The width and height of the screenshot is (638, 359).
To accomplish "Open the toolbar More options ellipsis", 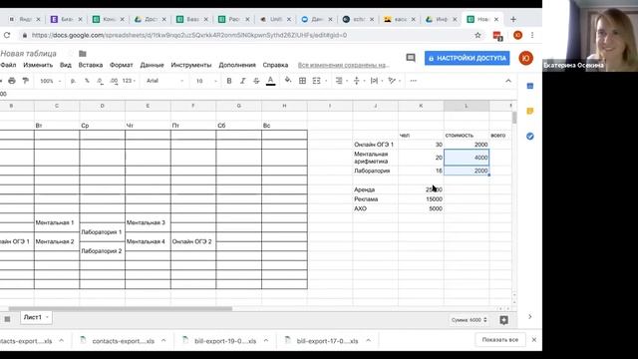I will [414, 81].
